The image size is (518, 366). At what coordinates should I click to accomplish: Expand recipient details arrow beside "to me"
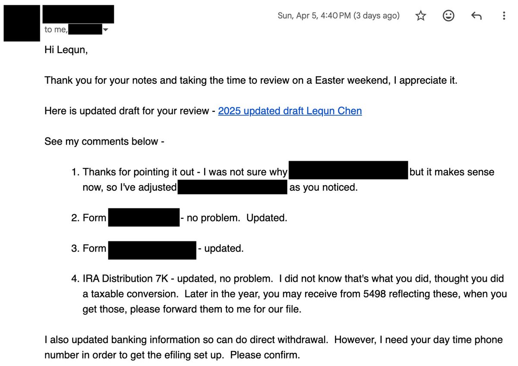(105, 30)
